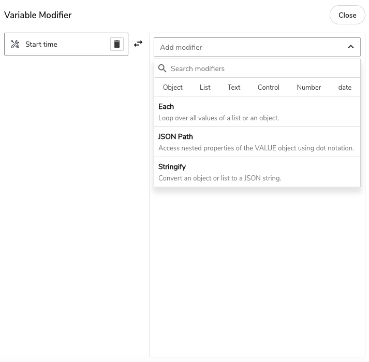Image resolution: width=369 pixels, height=362 pixels.
Task: Open the List category tab
Action: point(205,88)
